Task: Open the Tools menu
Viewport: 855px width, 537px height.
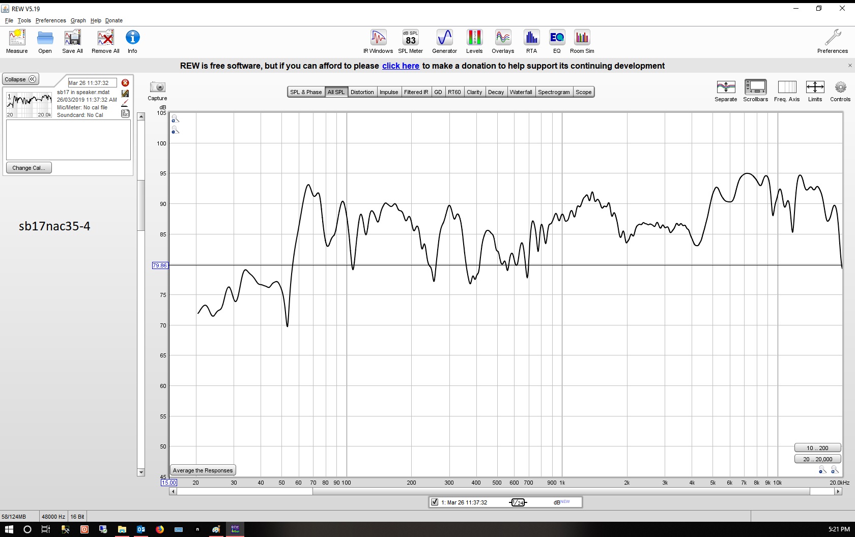Action: (x=24, y=20)
